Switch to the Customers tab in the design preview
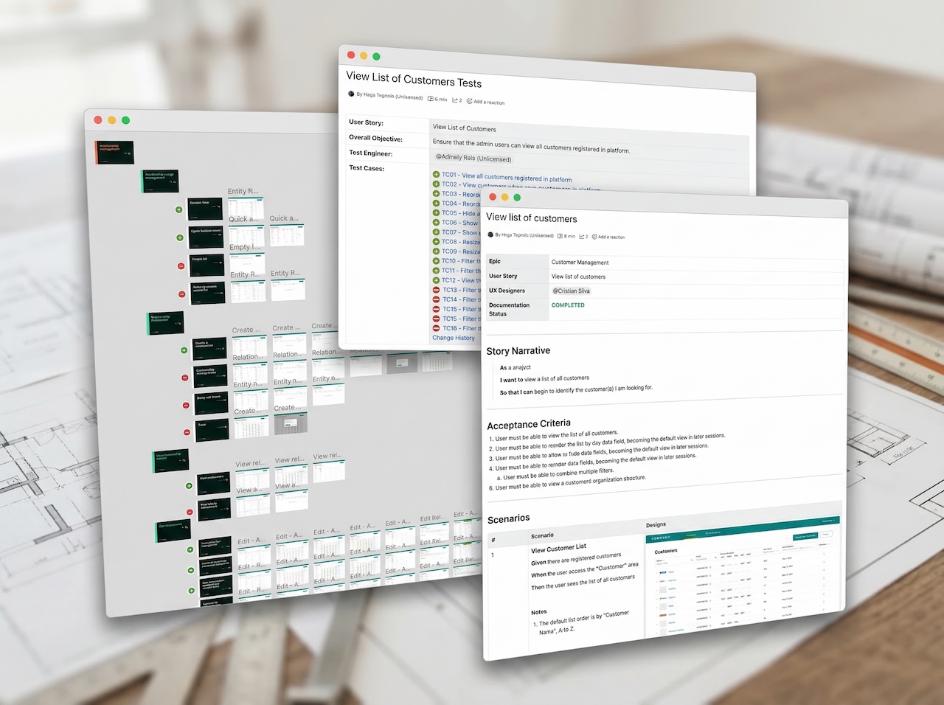Screen dimensions: 944x705 [692, 535]
